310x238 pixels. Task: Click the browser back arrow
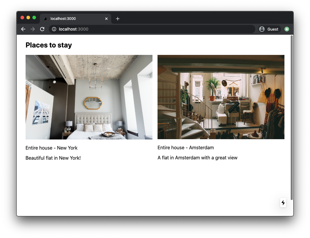(23, 29)
